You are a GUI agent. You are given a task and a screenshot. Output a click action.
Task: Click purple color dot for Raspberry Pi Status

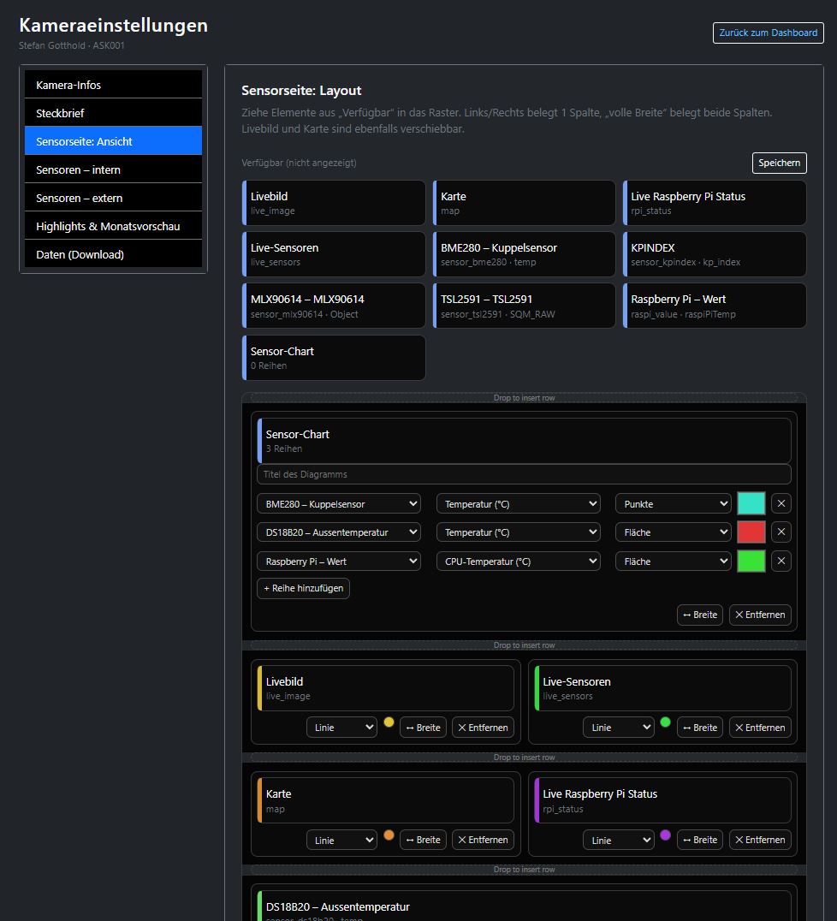665,835
